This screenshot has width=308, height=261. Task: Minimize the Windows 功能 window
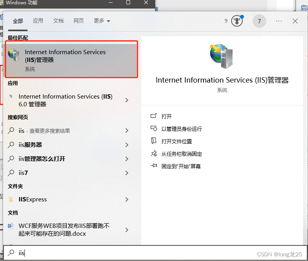pos(111,3)
